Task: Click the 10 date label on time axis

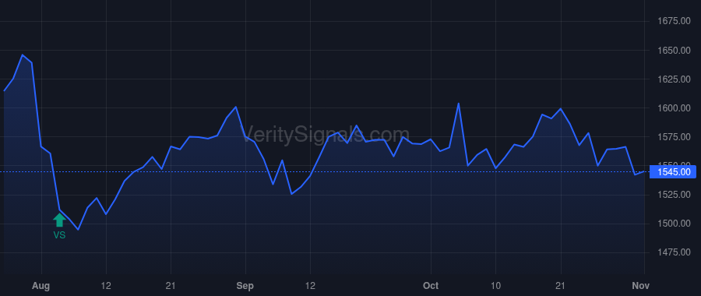Action: [495, 286]
